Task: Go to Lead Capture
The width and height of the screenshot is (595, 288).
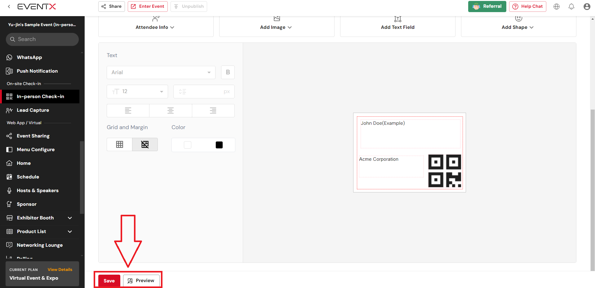Action: click(x=33, y=110)
